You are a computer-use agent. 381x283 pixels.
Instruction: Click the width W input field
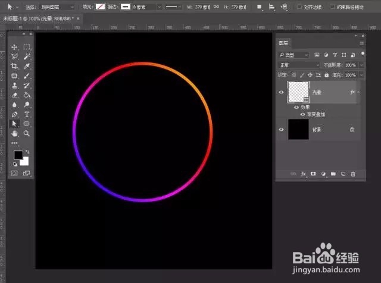(202, 7)
